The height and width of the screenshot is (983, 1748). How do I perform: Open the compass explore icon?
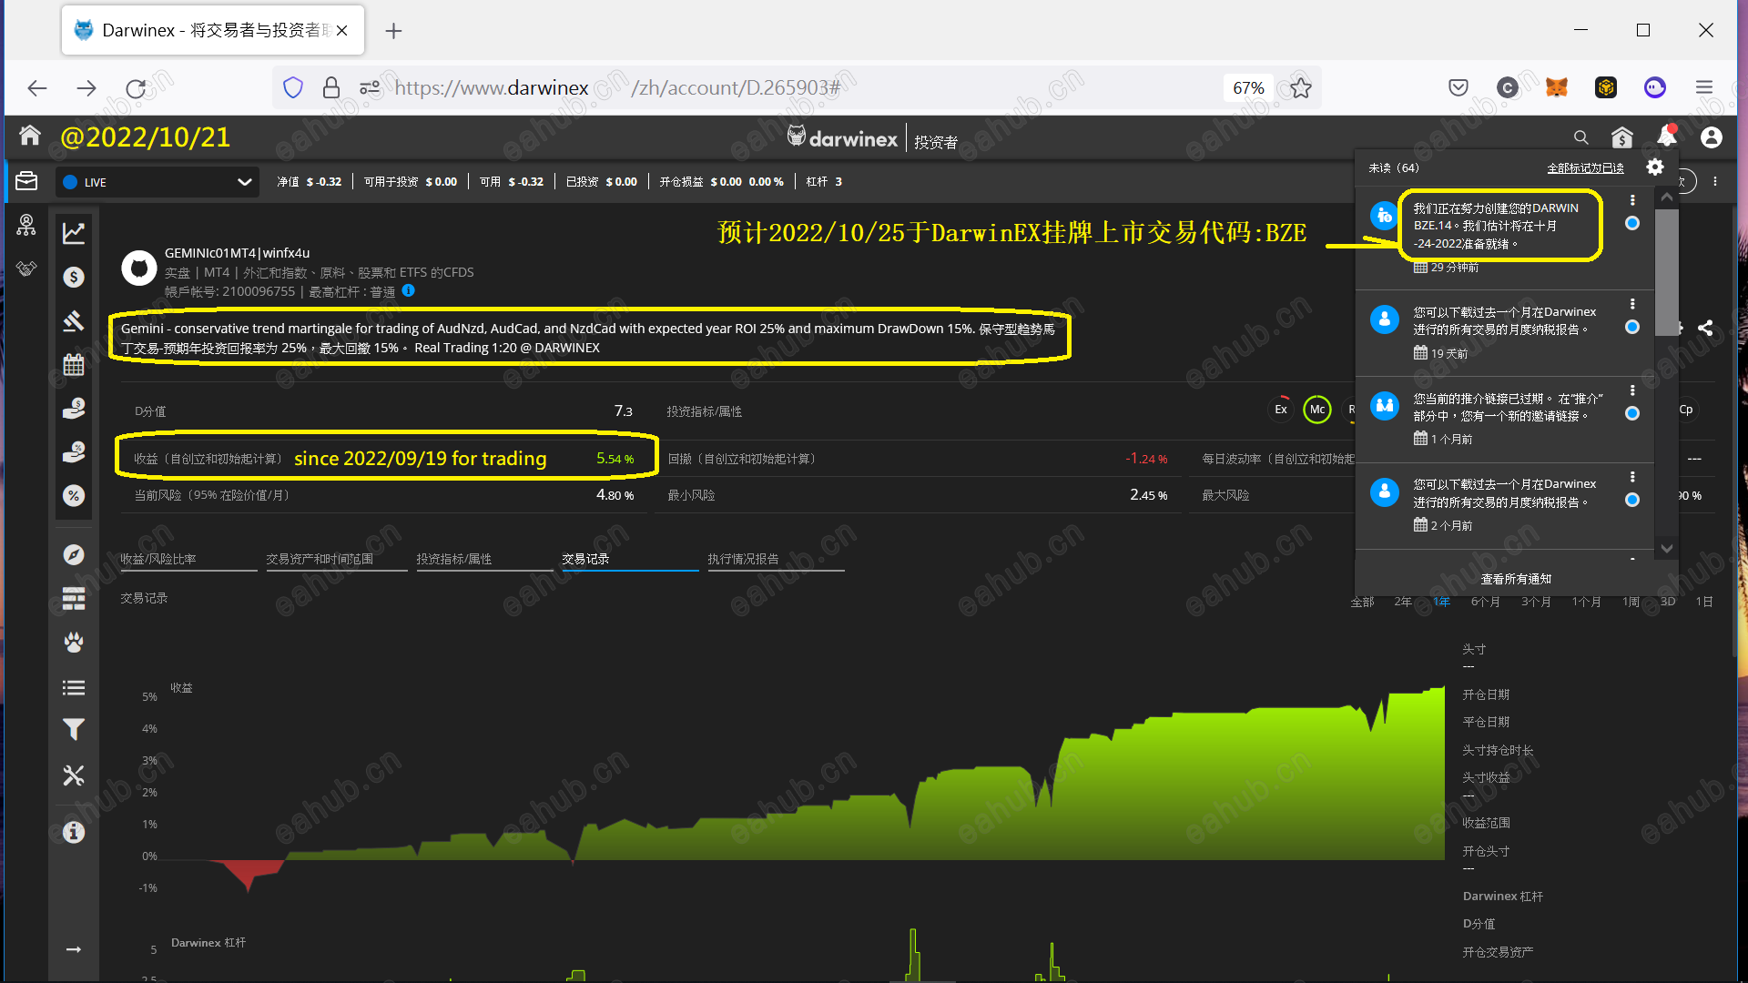click(x=74, y=554)
